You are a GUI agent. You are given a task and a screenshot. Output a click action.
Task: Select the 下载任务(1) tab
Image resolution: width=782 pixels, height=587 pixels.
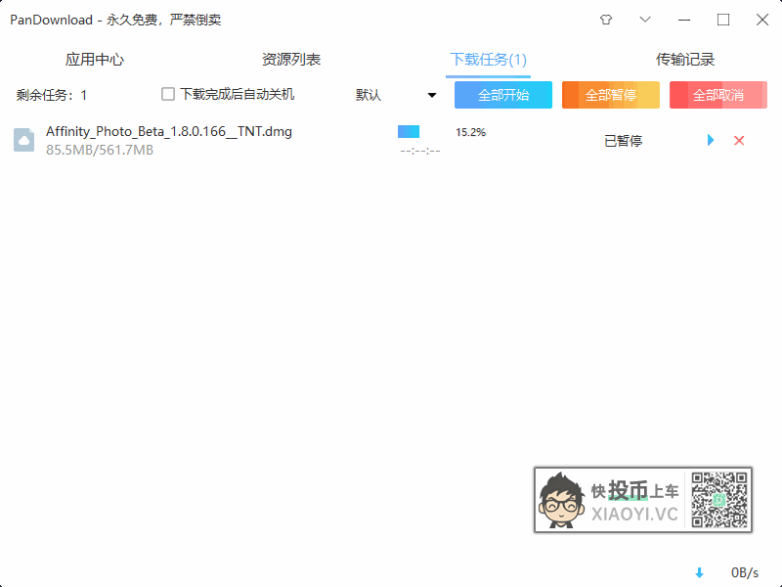click(x=488, y=60)
